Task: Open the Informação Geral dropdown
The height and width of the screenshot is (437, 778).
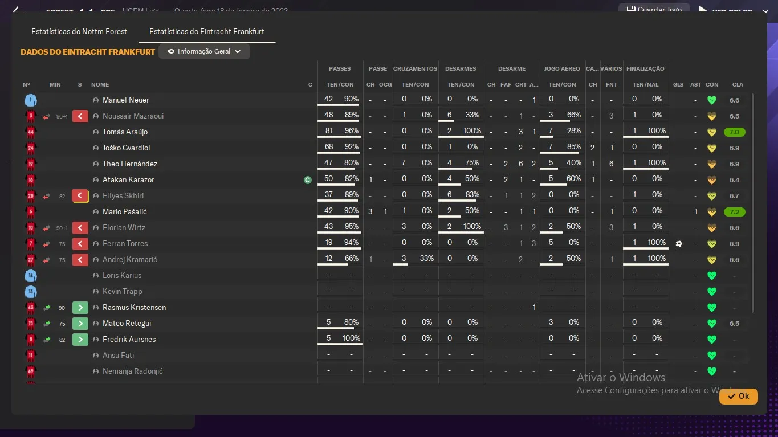Action: click(x=204, y=51)
